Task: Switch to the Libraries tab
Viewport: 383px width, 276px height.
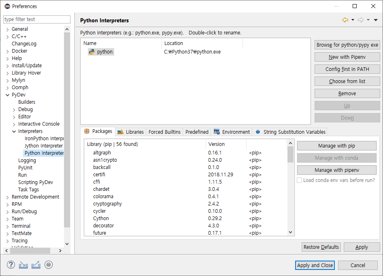Action: pyautogui.click(x=130, y=132)
